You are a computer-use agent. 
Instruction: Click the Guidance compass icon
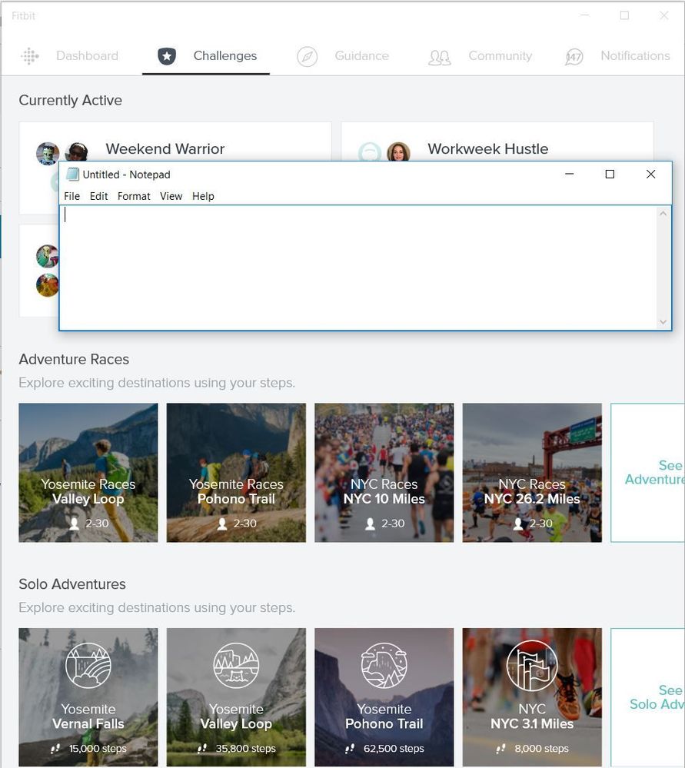308,57
